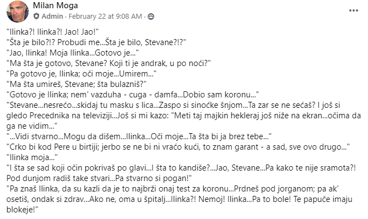Click the Admin label next to the badge
This screenshot has width=368, height=219.
[52, 17]
